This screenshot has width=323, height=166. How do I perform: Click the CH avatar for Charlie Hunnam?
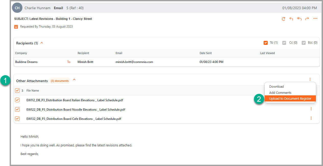pos(17,8)
